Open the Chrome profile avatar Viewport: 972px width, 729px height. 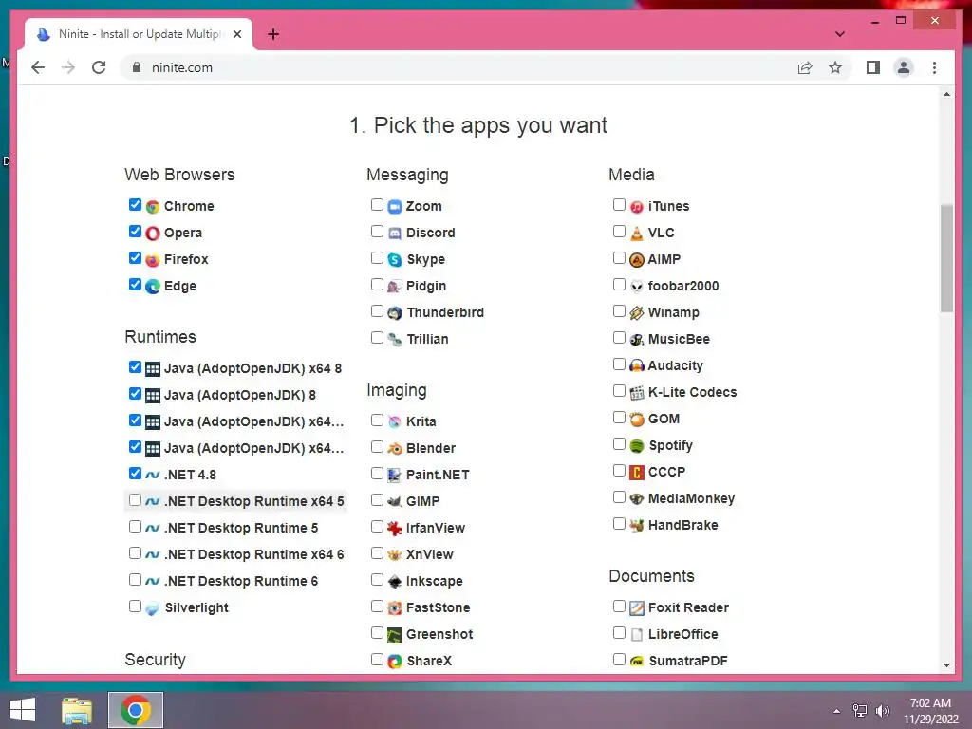coord(904,67)
